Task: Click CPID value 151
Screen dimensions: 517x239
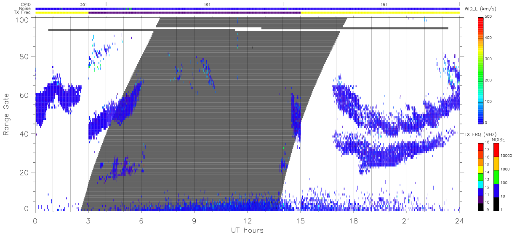Action: (384, 5)
